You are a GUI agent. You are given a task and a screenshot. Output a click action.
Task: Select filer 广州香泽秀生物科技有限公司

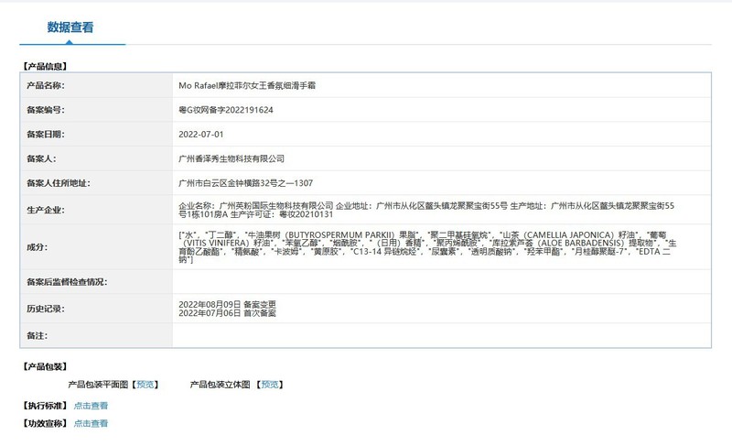point(231,158)
